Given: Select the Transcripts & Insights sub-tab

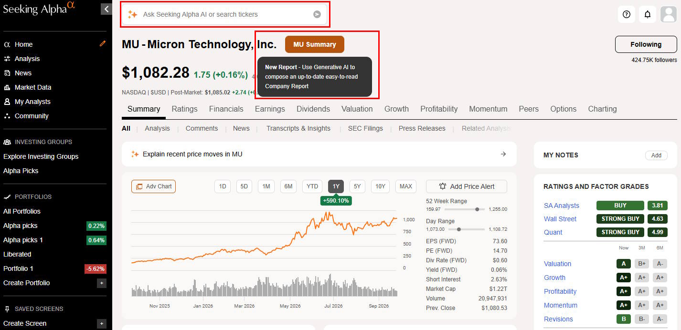Looking at the screenshot, I should tap(298, 128).
